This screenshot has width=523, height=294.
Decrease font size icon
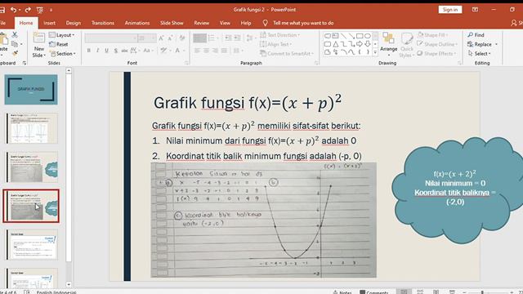point(170,38)
